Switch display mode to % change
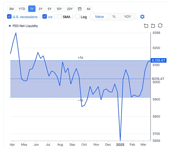 tap(114, 17)
